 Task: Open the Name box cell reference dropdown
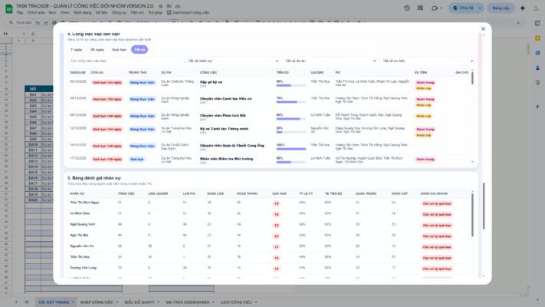pos(24,34)
